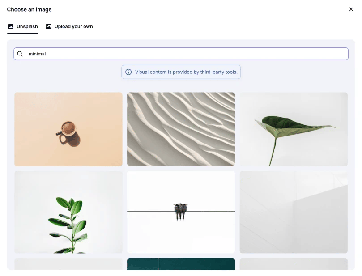Close the Choose an image dialog
This screenshot has width=362, height=276.
tap(351, 9)
